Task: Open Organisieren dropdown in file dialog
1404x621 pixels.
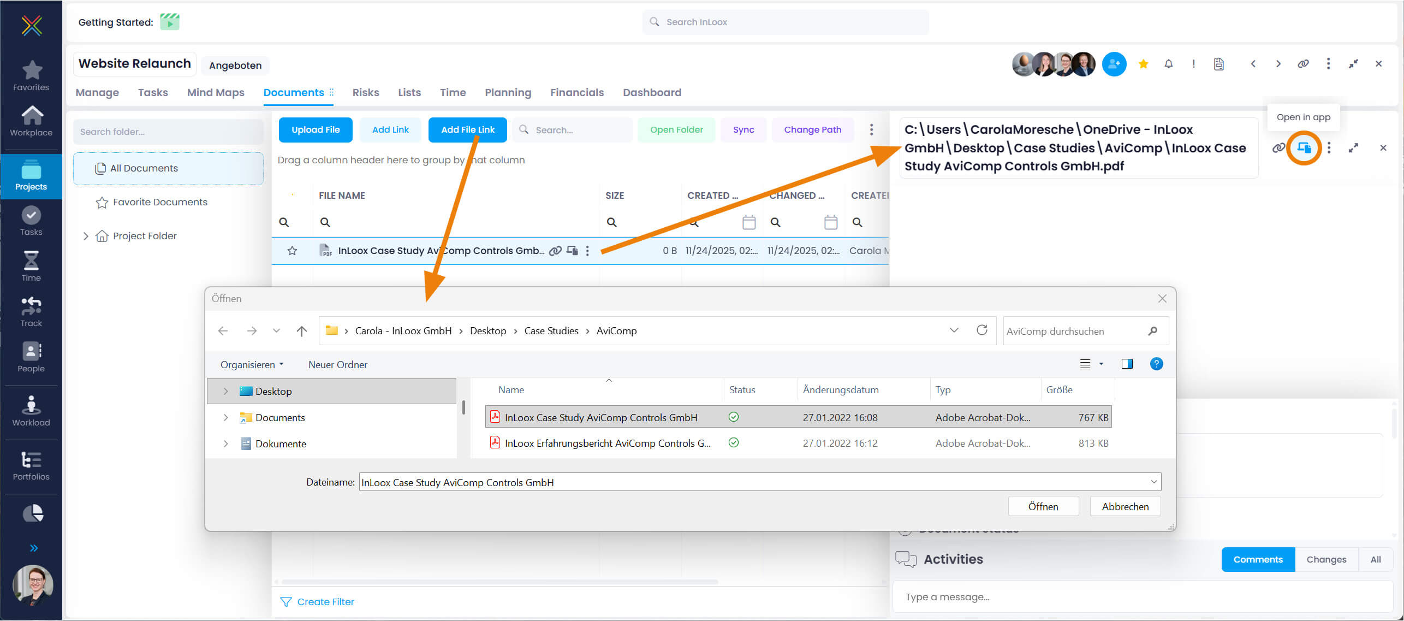Action: tap(252, 364)
